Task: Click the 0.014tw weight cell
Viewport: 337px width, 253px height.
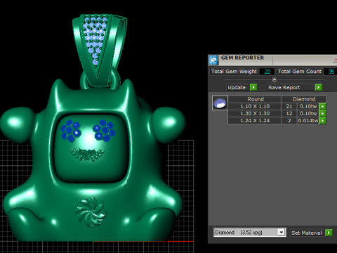Action: click(x=308, y=121)
